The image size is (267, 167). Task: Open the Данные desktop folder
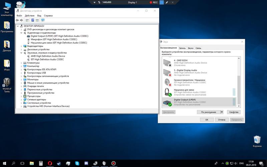(x=7, y=46)
